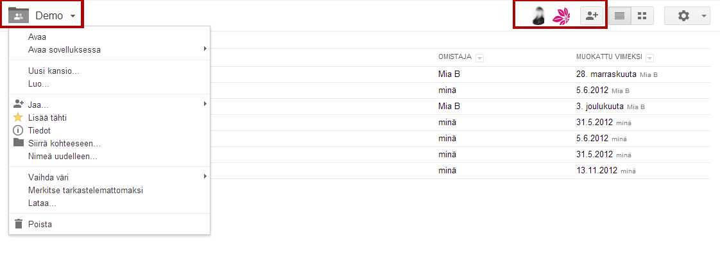Click the add person share button
Image resolution: width=720 pixels, height=258 pixels.
[593, 16]
